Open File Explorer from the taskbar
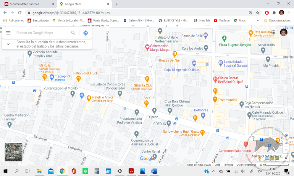 [39, 171]
